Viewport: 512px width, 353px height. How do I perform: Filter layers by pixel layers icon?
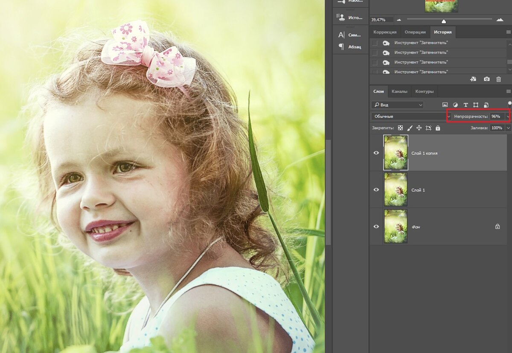click(445, 105)
